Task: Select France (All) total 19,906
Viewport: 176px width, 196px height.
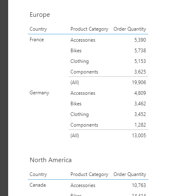Action: [x=139, y=82]
